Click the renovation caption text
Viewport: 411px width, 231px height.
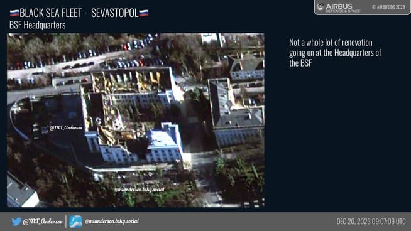pyautogui.click(x=335, y=53)
